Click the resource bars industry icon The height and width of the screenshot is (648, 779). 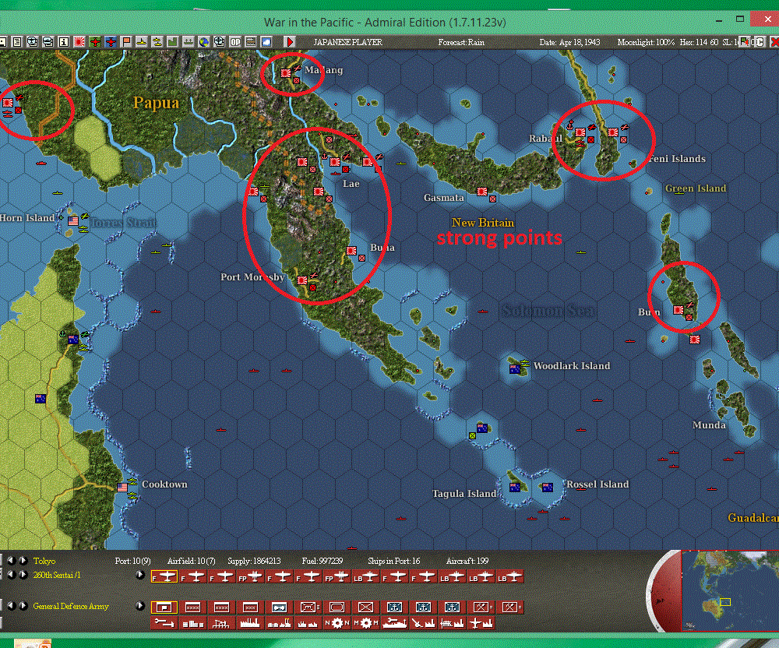click(192, 622)
